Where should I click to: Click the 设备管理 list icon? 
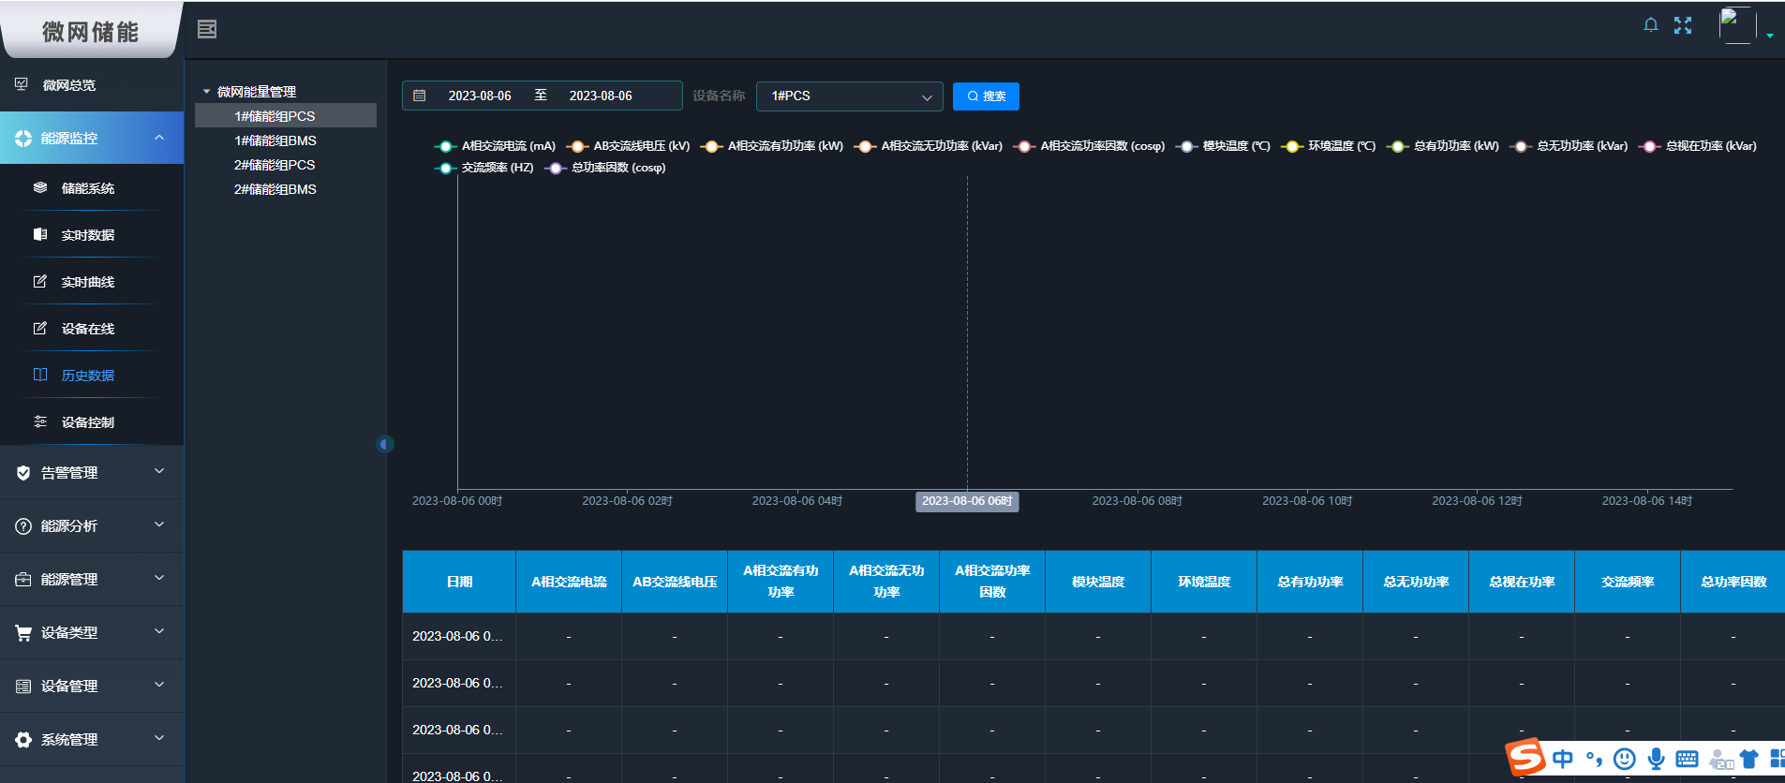pos(23,687)
